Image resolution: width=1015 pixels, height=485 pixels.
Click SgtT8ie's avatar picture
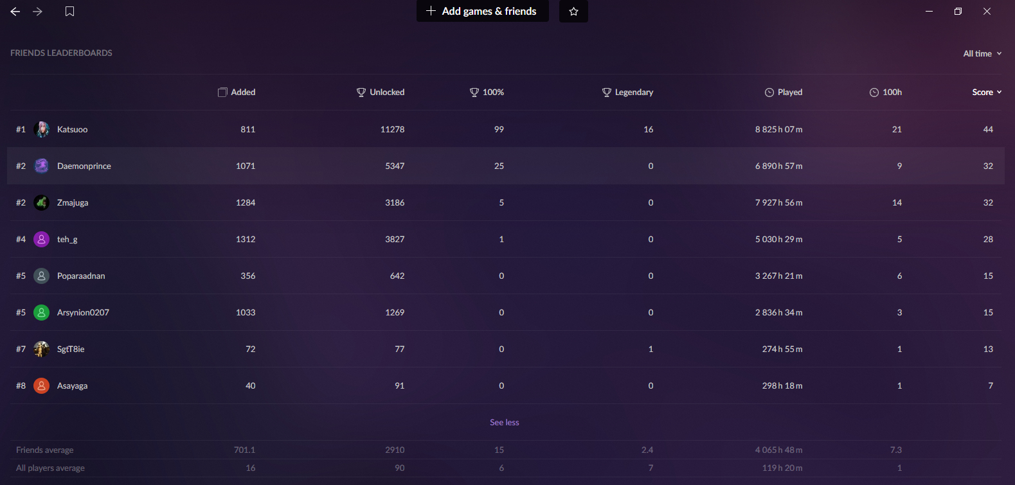click(x=41, y=349)
